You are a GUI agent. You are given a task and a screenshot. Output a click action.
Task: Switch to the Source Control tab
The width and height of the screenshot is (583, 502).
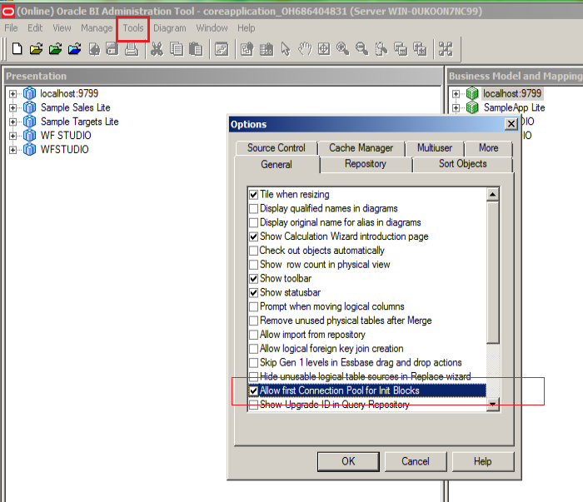(x=277, y=148)
